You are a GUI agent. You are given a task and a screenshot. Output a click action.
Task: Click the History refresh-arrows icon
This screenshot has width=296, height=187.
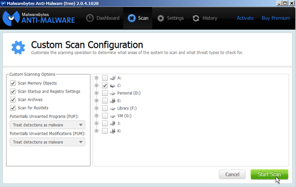[196, 18]
